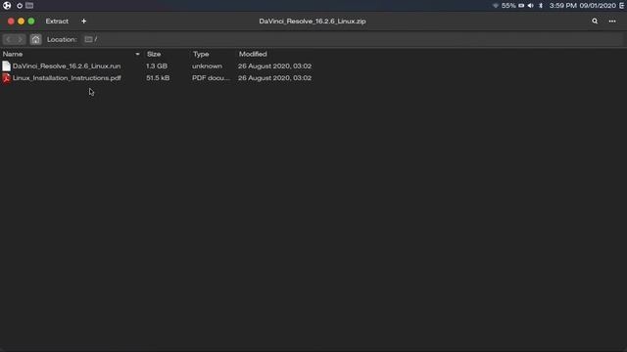Click the Location path field
Image resolution: width=627 pixels, height=352 pixels.
pos(352,39)
